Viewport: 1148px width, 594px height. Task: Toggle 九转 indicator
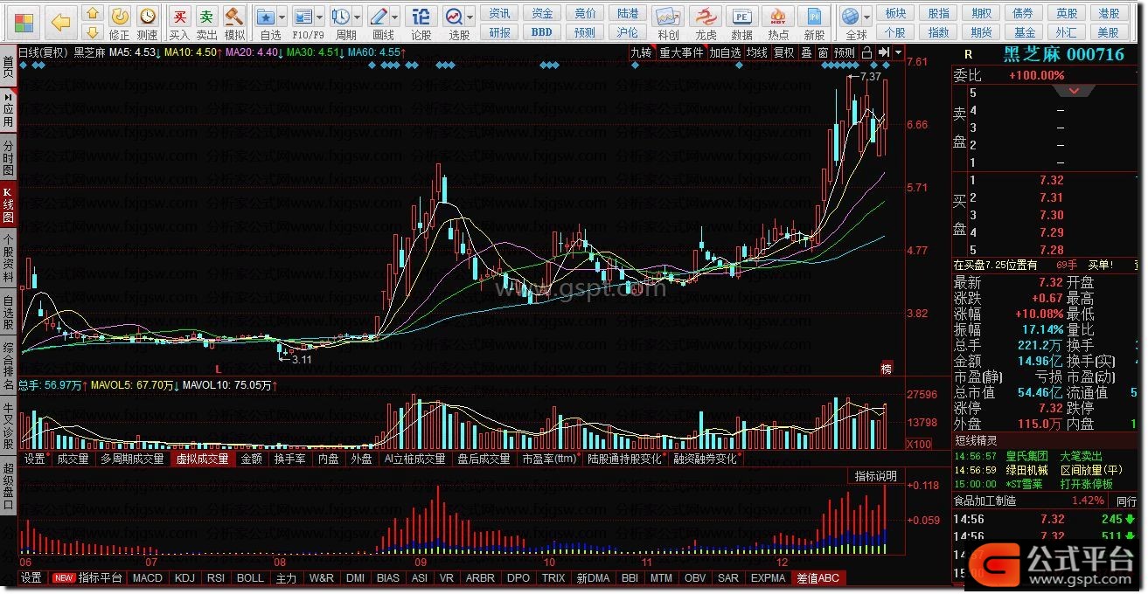[x=641, y=52]
